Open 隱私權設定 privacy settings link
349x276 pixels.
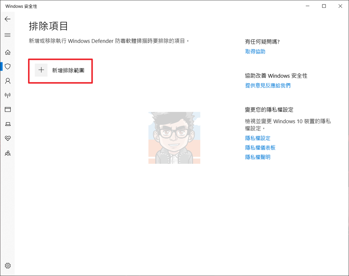click(258, 138)
